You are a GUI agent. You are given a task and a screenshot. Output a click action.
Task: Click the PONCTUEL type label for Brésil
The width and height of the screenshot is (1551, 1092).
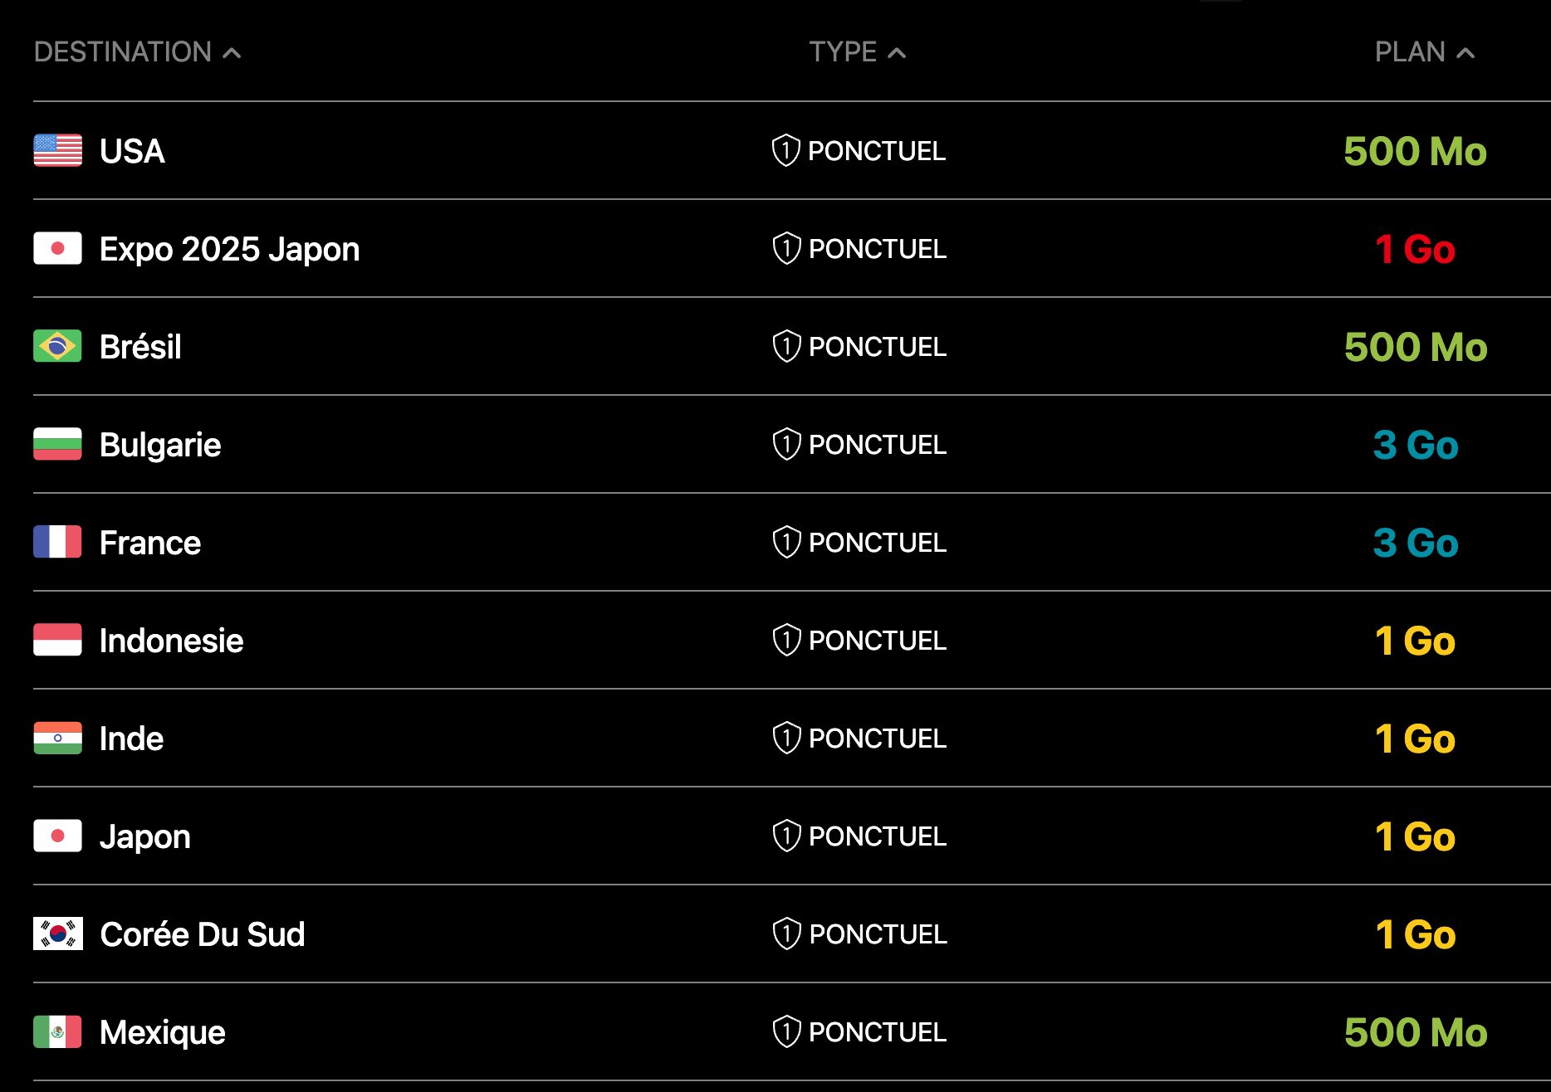point(877,347)
